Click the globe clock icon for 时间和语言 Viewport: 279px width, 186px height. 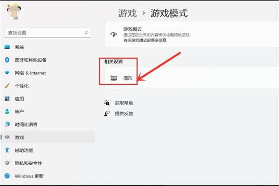tap(7, 125)
